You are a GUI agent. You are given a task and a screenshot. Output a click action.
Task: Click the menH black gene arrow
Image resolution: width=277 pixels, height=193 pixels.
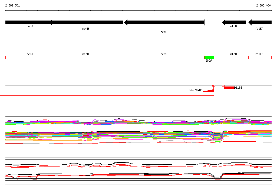click(87, 22)
